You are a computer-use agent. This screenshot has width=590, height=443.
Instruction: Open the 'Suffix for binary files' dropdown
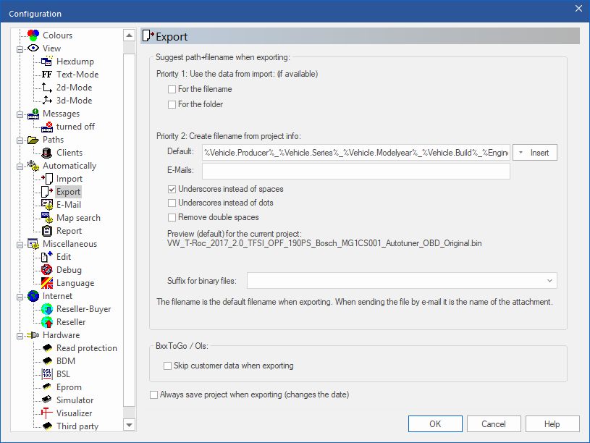(x=549, y=281)
